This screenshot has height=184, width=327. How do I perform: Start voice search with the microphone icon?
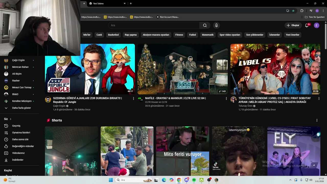pyautogui.click(x=216, y=25)
